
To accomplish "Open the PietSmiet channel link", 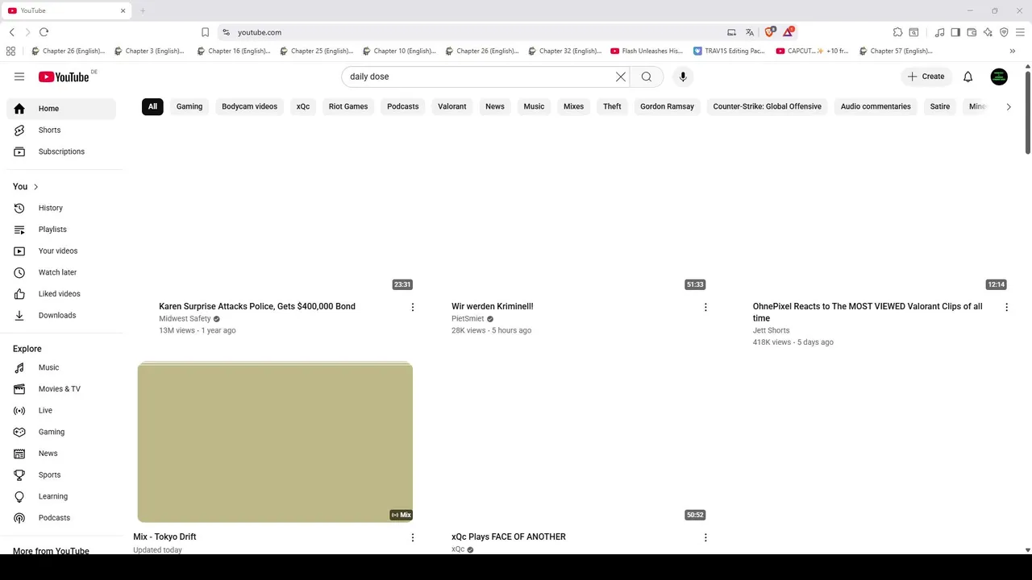I will pos(468,319).
